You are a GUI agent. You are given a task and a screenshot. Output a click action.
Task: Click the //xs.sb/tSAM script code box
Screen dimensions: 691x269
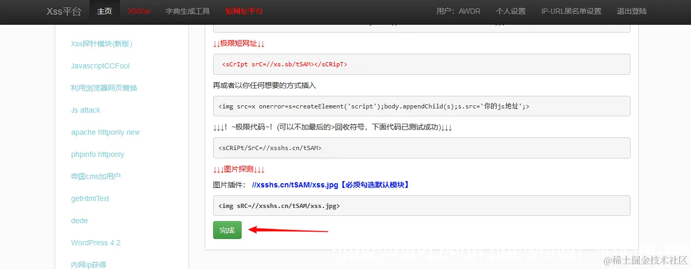pyautogui.click(x=422, y=64)
